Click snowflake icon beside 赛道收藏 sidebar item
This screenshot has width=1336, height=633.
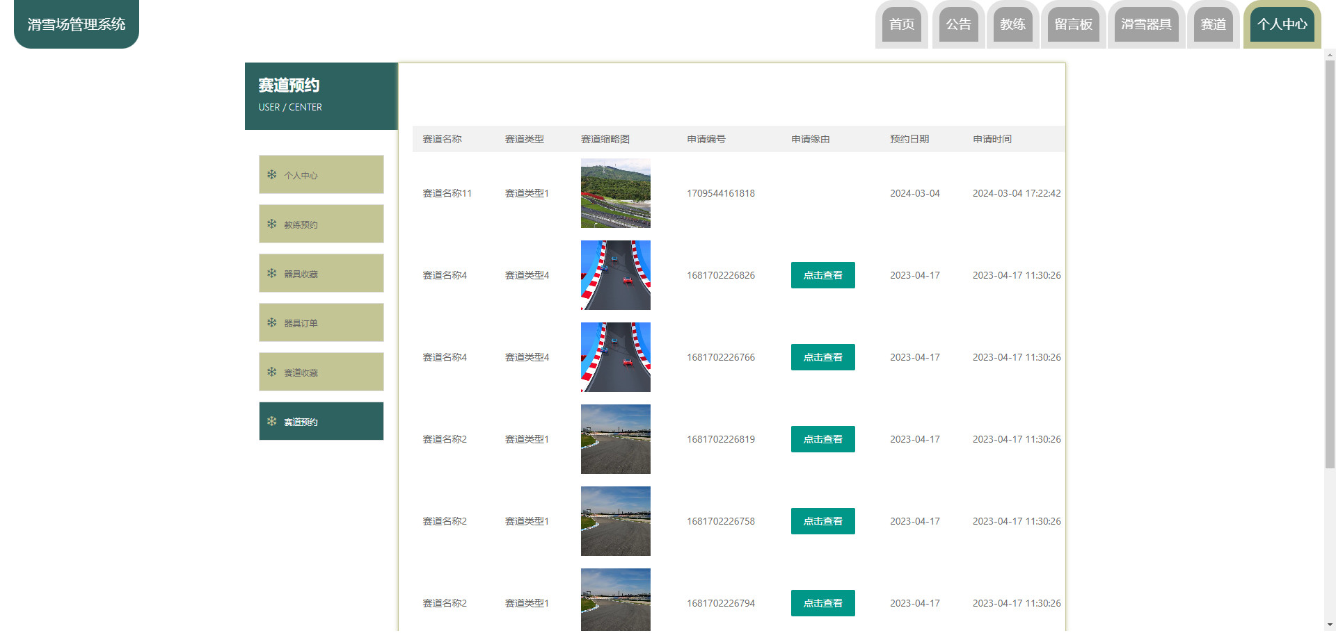pos(271,372)
